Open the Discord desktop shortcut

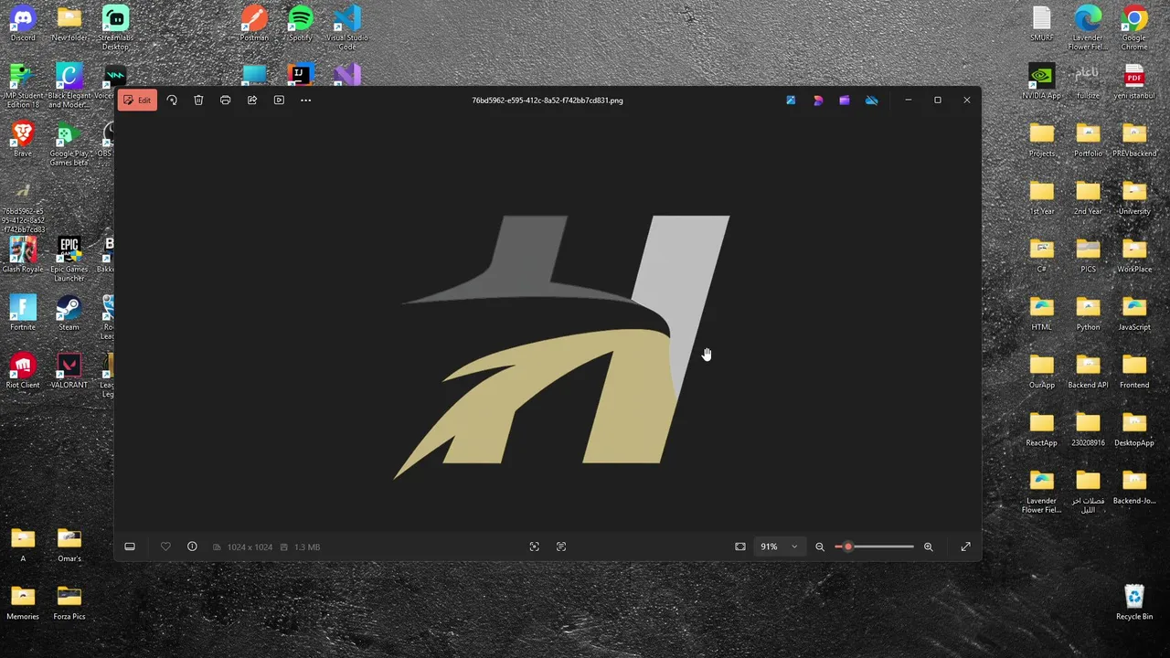[23, 24]
